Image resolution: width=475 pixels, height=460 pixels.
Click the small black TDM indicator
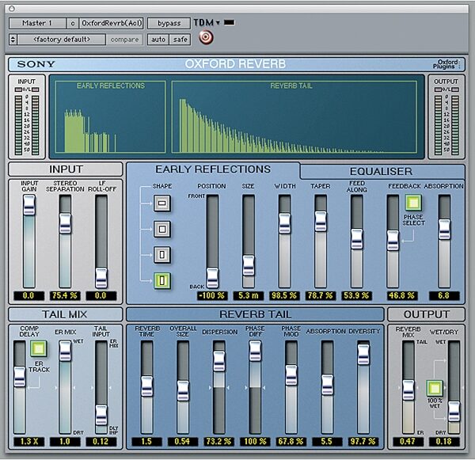tap(229, 23)
